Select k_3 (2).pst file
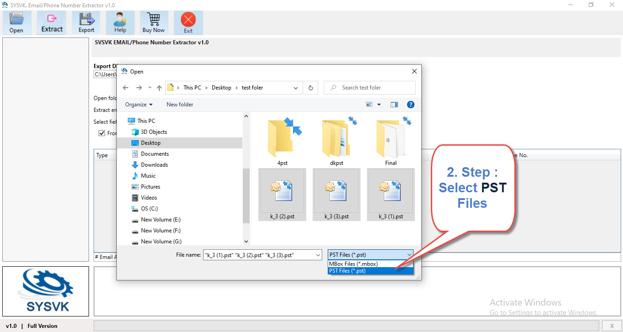This screenshot has height=332, width=623. [282, 195]
